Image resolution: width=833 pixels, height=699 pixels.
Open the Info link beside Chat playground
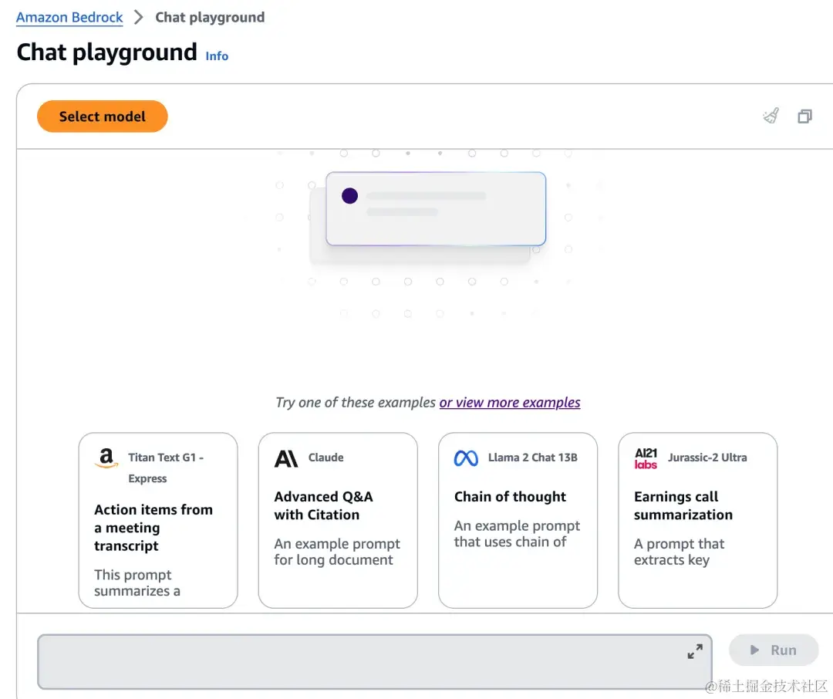[217, 56]
